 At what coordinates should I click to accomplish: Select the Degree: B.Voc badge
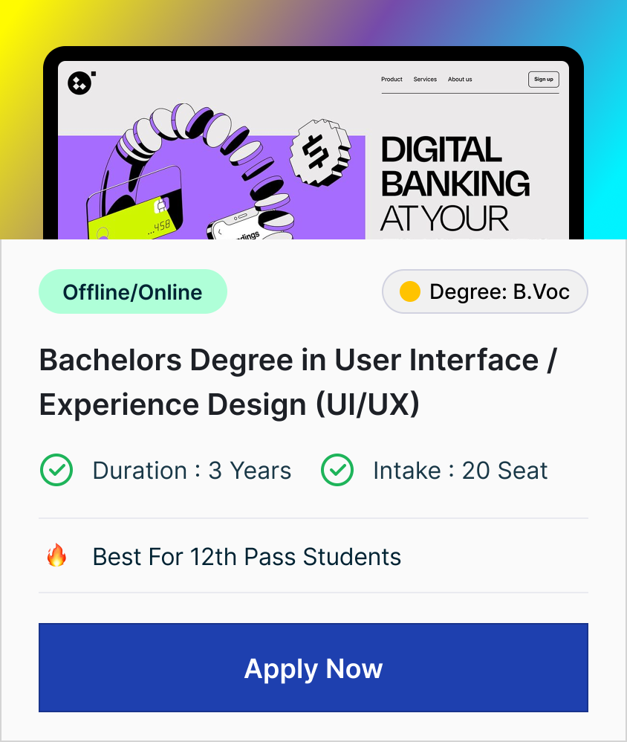tap(485, 291)
